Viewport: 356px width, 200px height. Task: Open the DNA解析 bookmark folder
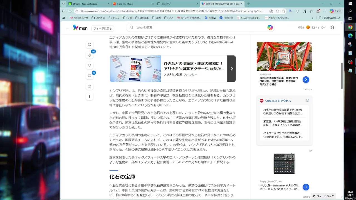98,18
